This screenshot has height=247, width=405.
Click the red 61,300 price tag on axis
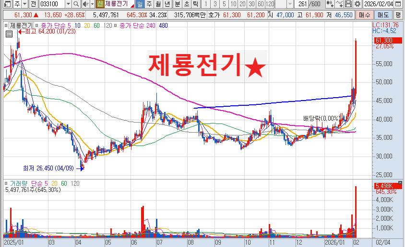(x=388, y=40)
